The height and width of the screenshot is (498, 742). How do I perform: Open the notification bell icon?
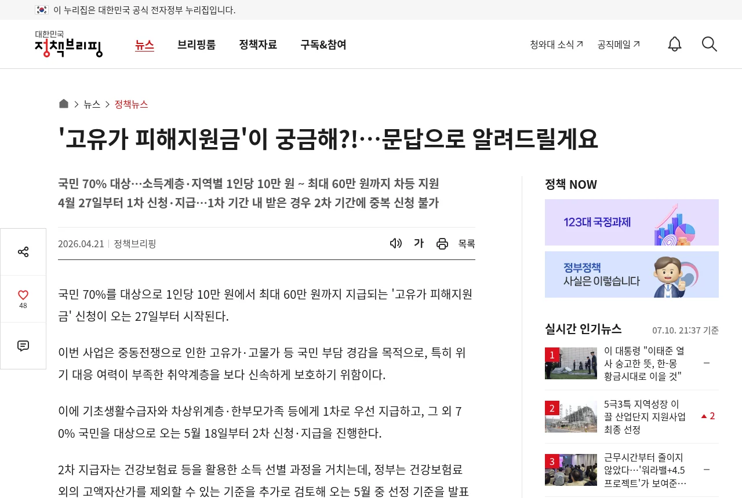[675, 44]
